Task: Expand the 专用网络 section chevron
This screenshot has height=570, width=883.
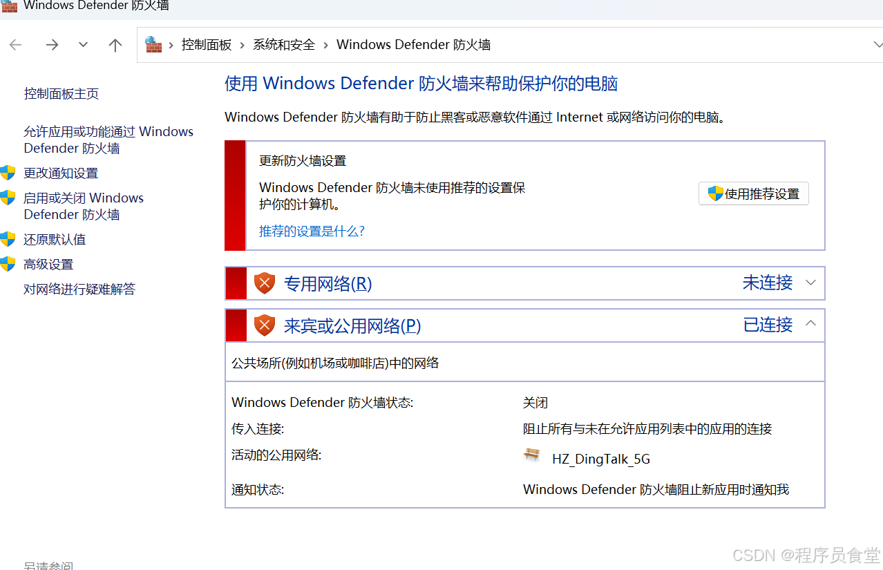Action: pos(811,283)
